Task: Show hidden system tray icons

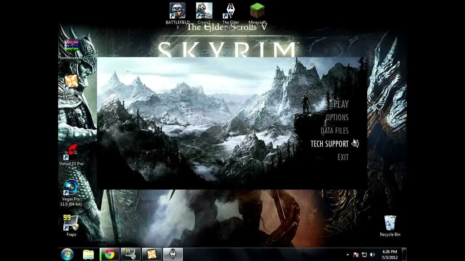Action: point(348,255)
